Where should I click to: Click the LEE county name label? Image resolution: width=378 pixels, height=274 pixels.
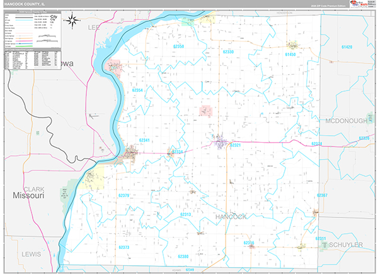(94, 28)
